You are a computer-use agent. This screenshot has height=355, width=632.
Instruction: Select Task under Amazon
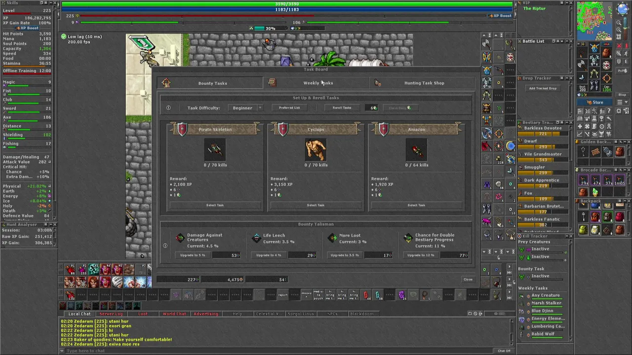click(x=416, y=205)
